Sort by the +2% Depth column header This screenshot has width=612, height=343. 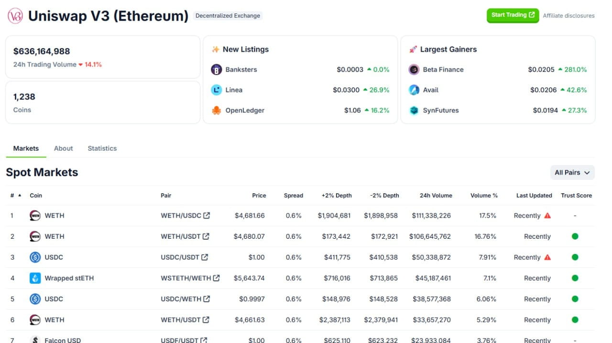click(337, 195)
